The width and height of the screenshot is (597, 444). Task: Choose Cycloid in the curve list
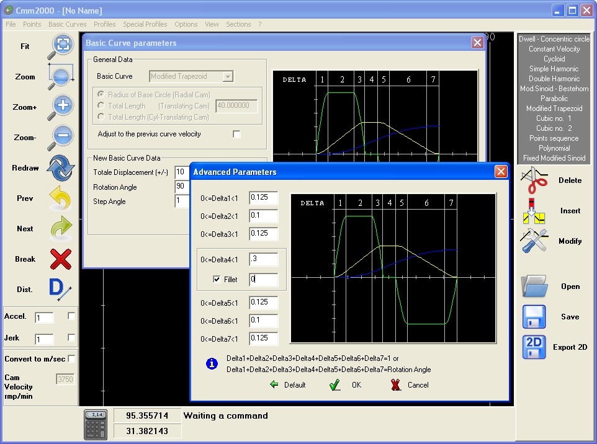click(x=554, y=59)
